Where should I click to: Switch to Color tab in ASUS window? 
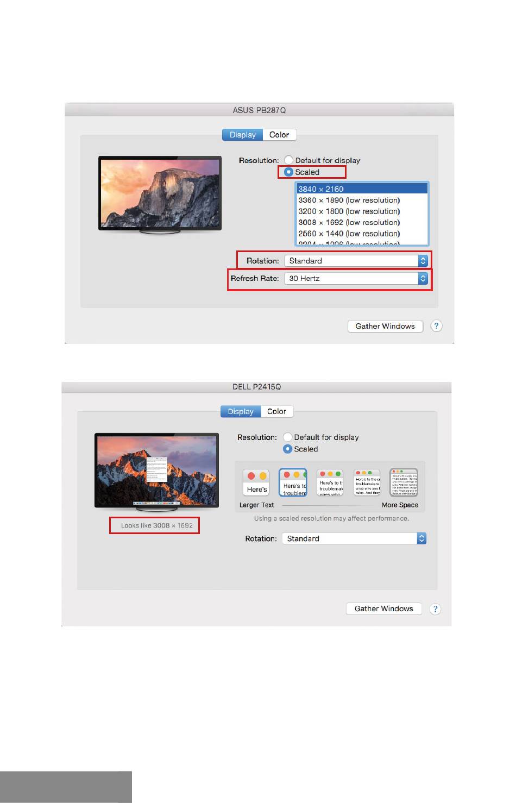tap(279, 135)
